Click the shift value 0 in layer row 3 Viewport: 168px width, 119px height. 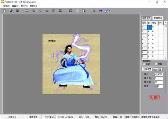(x=155, y=35)
